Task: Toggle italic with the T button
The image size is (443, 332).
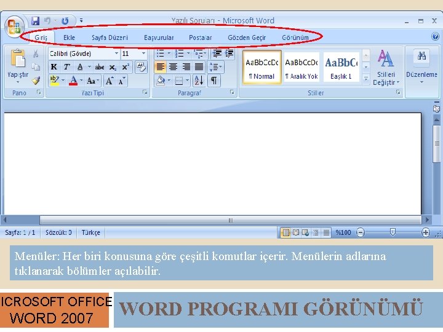Action: pyautogui.click(x=66, y=67)
